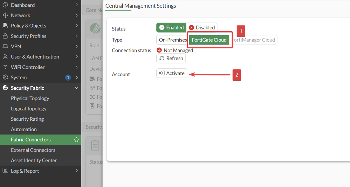This screenshot has height=187, width=350.
Task: Click the Security Profiles lock icon
Action: click(x=5, y=36)
